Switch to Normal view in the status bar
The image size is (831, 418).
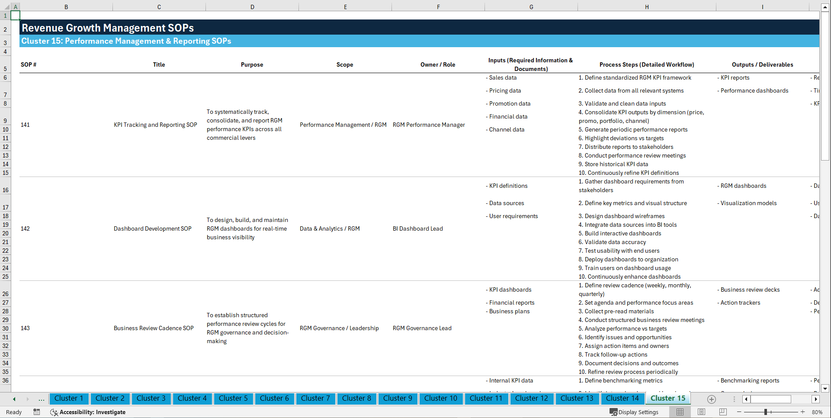coord(680,412)
